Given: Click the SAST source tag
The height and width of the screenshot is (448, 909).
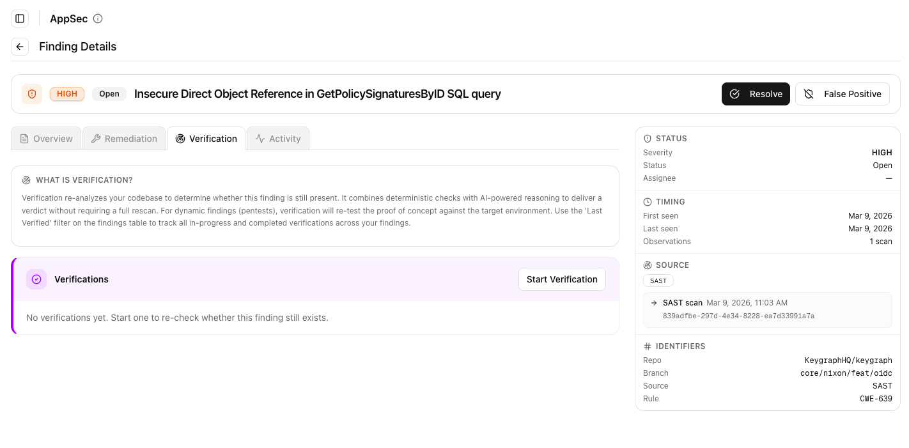Looking at the screenshot, I should click(658, 281).
